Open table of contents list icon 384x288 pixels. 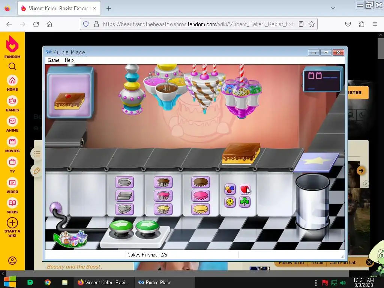[37, 154]
